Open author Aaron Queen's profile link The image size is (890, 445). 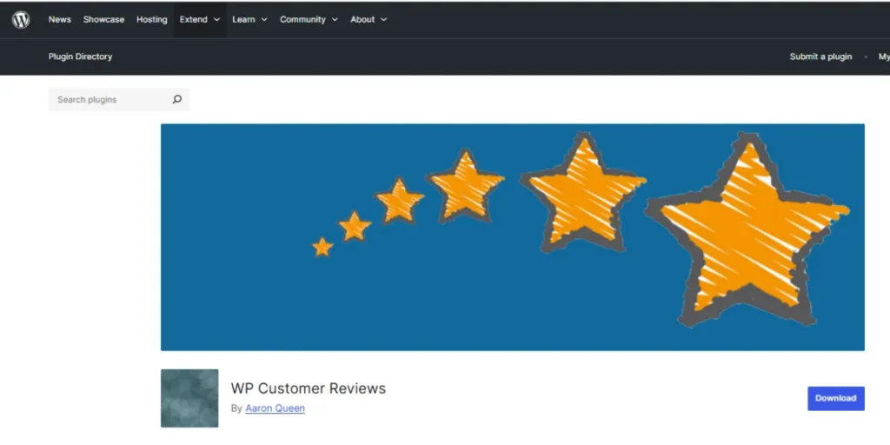275,408
